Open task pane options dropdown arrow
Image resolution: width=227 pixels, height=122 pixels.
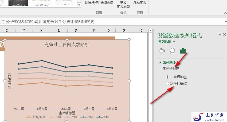tap(220, 34)
